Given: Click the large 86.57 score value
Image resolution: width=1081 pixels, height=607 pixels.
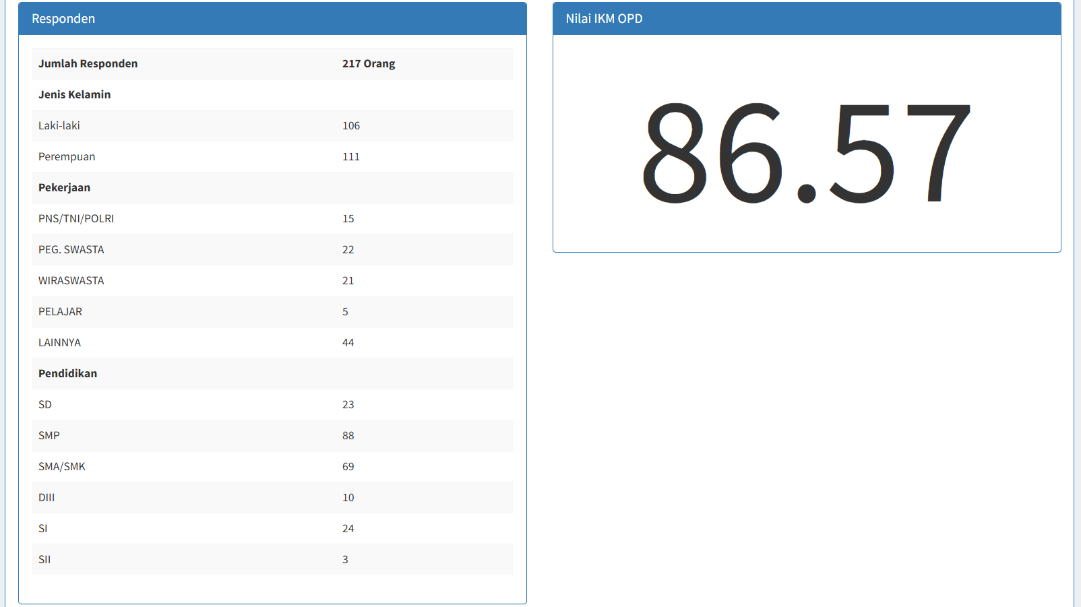Looking at the screenshot, I should point(806,152).
